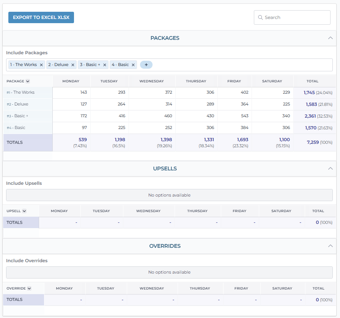
Task: Click the search magnifier icon
Action: [x=260, y=17]
